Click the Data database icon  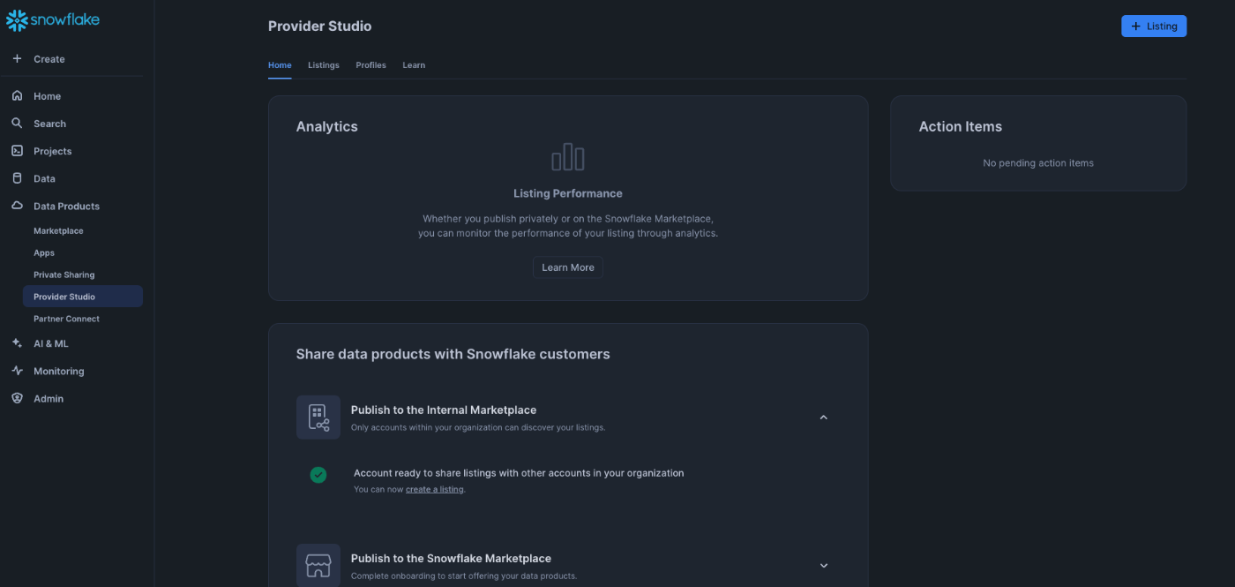click(17, 178)
